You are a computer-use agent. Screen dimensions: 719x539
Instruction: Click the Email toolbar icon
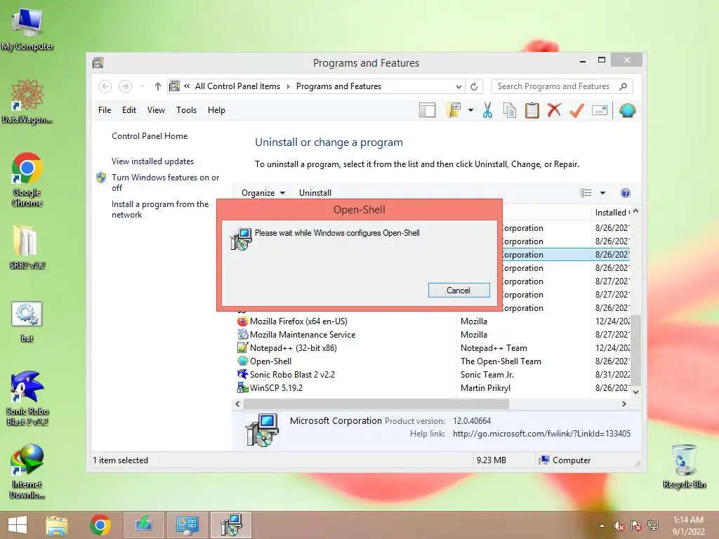[600, 110]
